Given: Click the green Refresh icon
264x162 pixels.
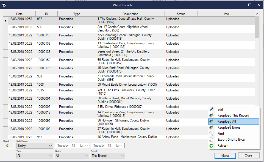Looking at the screenshot, I should (211, 146).
